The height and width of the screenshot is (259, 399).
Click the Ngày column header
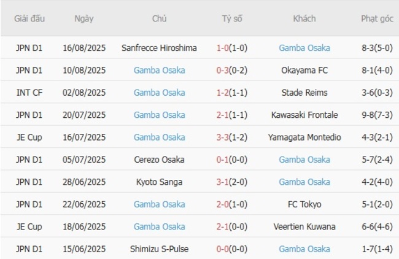(84, 18)
